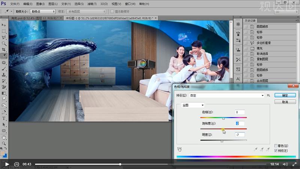Select the Pen tool
This screenshot has height=169, width=300.
pyautogui.click(x=4, y=112)
